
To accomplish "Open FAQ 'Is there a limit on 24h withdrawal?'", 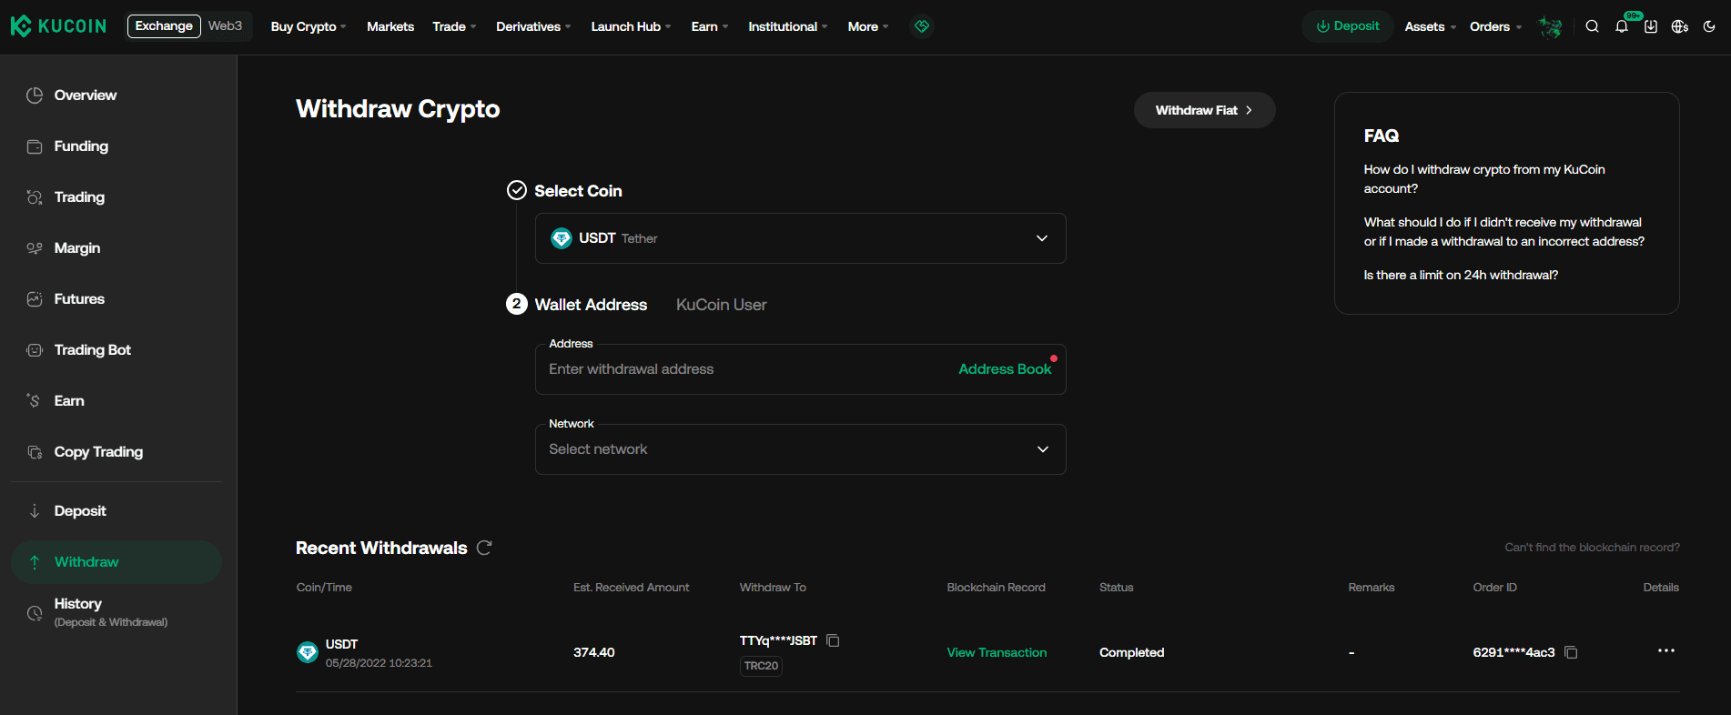I will pos(1461,276).
